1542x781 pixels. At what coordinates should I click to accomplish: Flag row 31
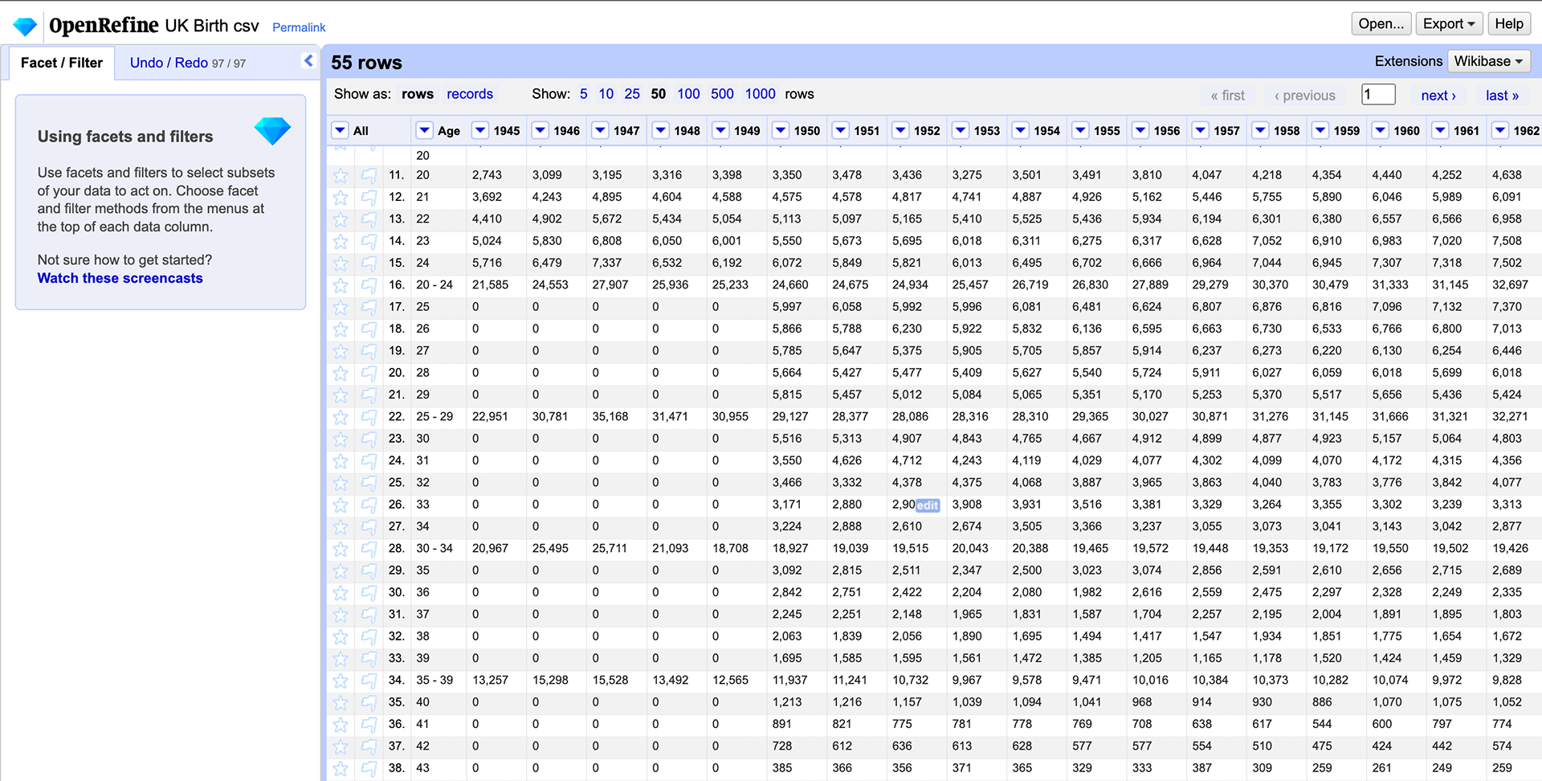pos(369,615)
